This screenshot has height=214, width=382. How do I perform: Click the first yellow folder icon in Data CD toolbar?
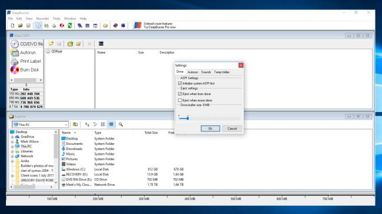tap(51, 44)
